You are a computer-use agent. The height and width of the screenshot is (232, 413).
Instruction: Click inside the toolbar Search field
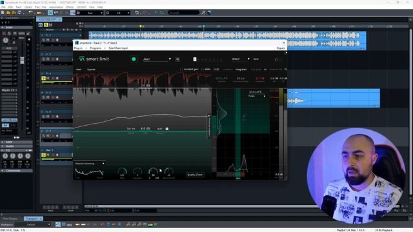click(183, 13)
